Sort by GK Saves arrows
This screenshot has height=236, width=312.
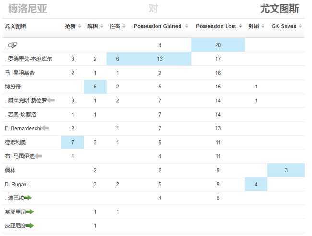300,26
